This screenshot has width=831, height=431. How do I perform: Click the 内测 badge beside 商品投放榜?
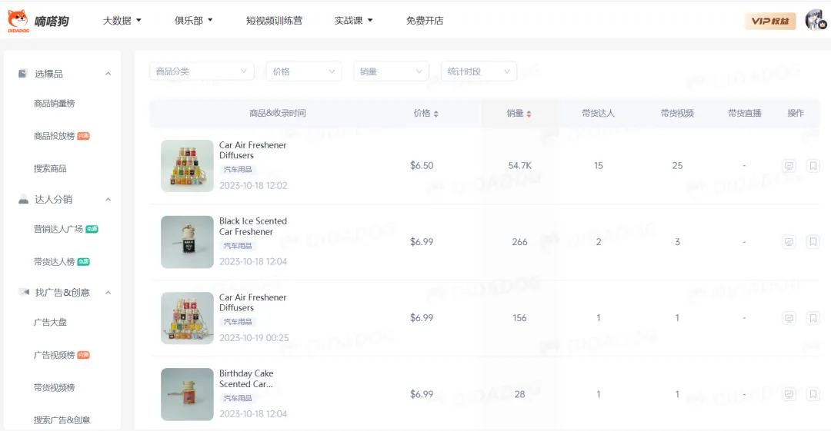coord(83,136)
